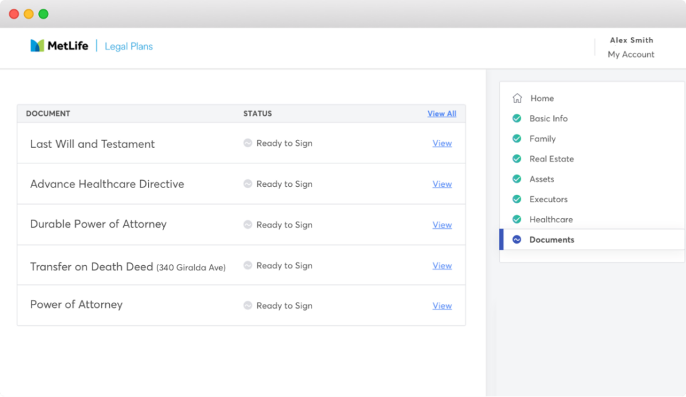Click the green checkmark beside Family
The height and width of the screenshot is (397, 686).
click(517, 139)
